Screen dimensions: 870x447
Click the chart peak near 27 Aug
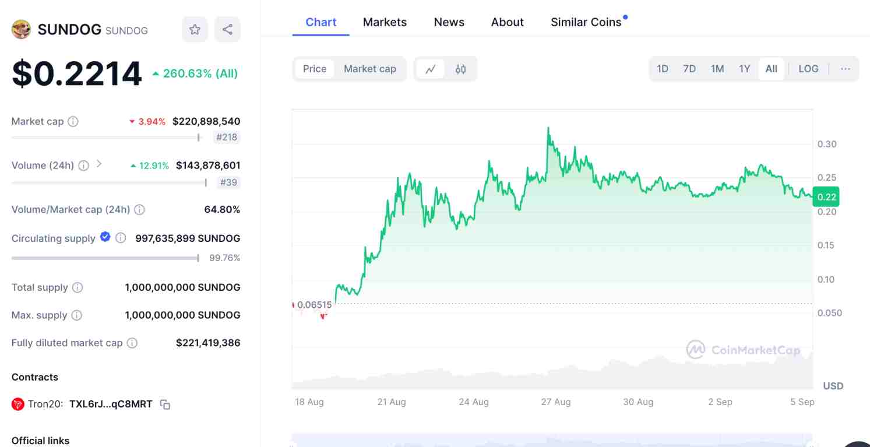click(548, 128)
